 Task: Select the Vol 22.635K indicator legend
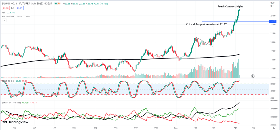point(8,12)
